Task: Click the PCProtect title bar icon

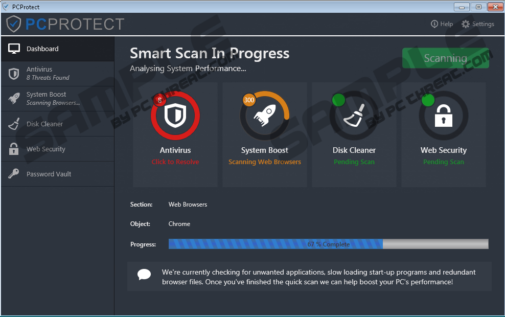Action: pyautogui.click(x=6, y=7)
